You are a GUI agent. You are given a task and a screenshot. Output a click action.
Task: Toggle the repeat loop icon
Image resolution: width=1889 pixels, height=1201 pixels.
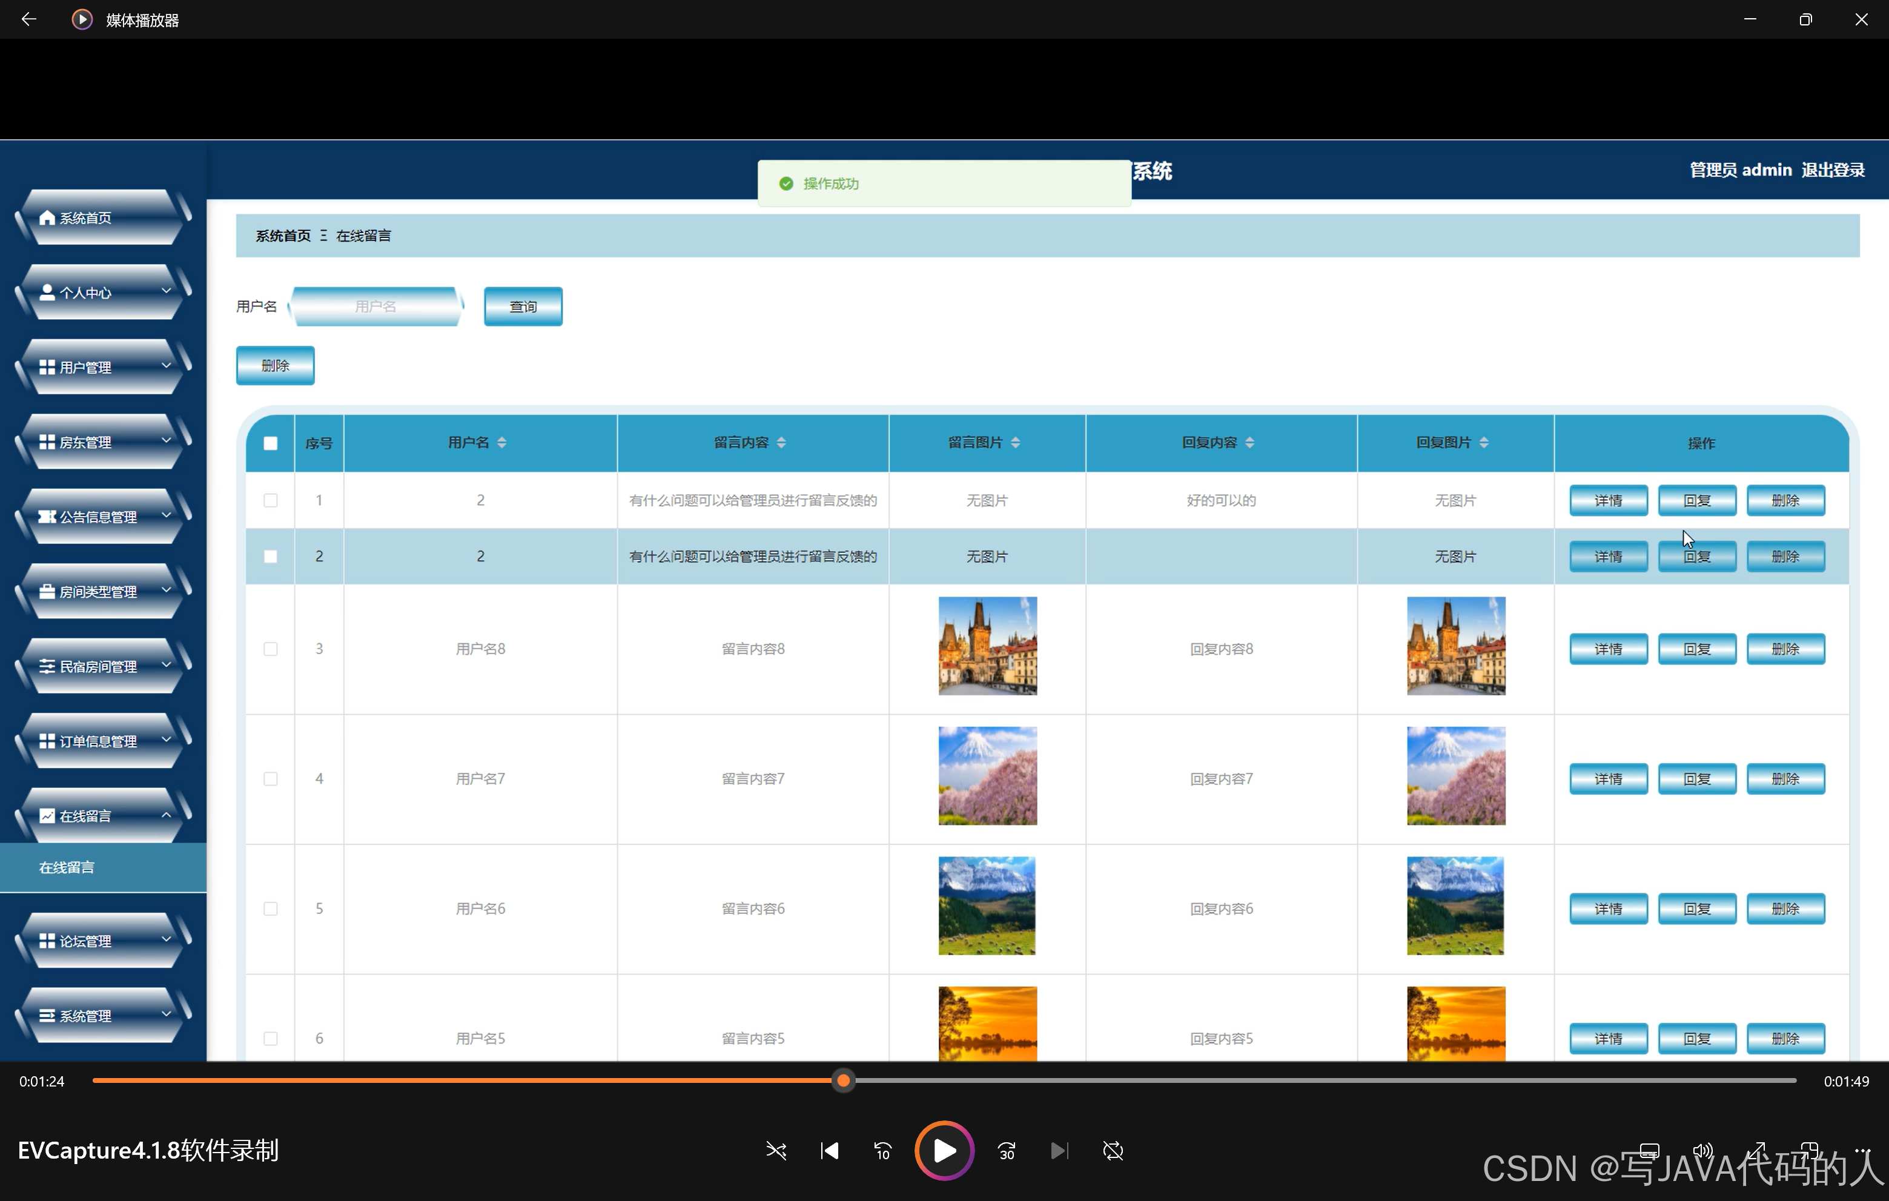1113,1151
